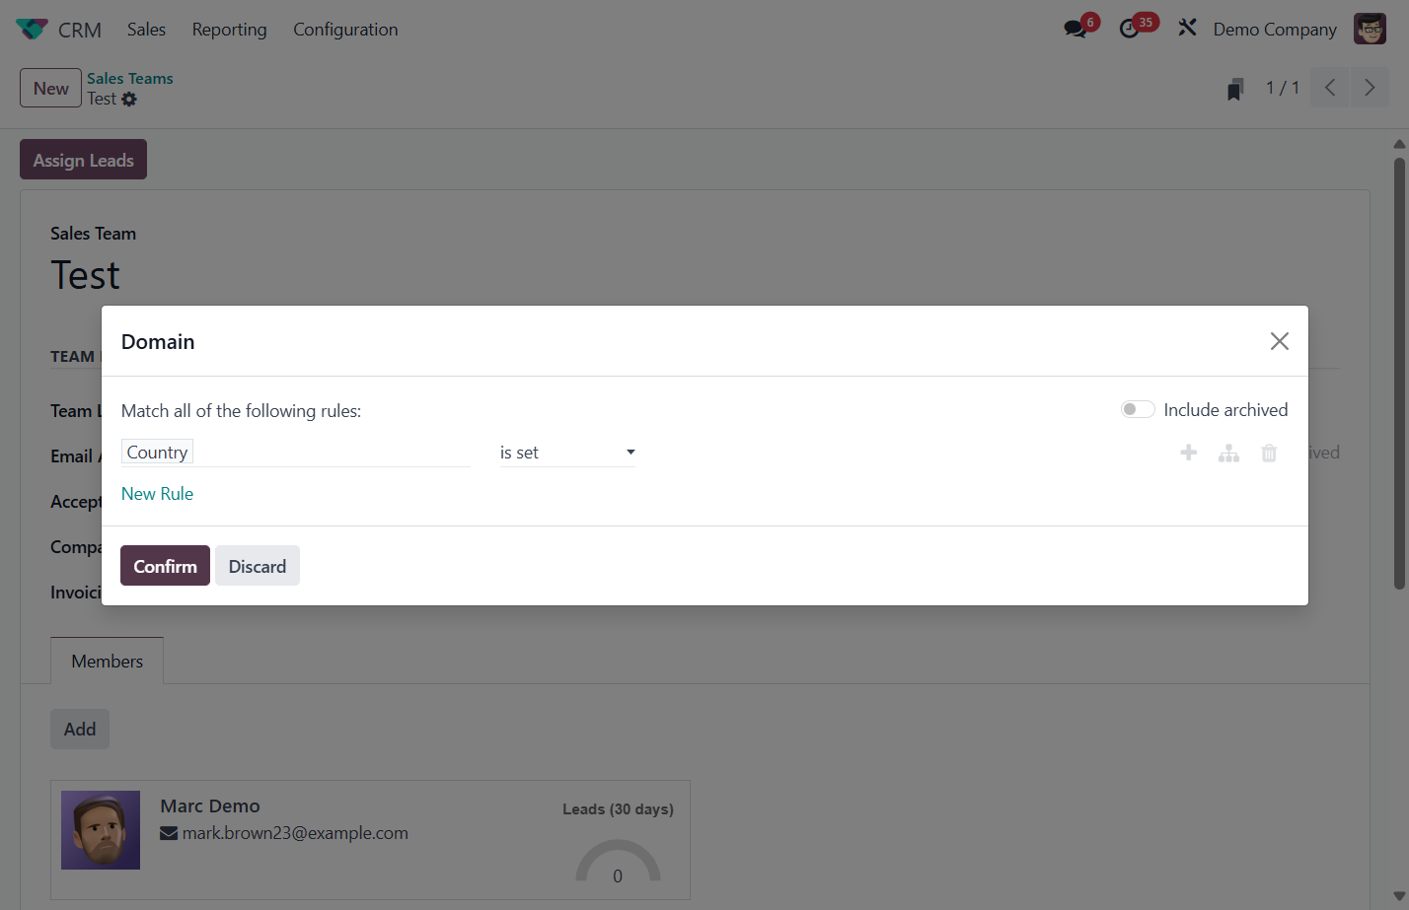
Task: Click the 1 / 1 pager counter
Action: pyautogui.click(x=1283, y=88)
